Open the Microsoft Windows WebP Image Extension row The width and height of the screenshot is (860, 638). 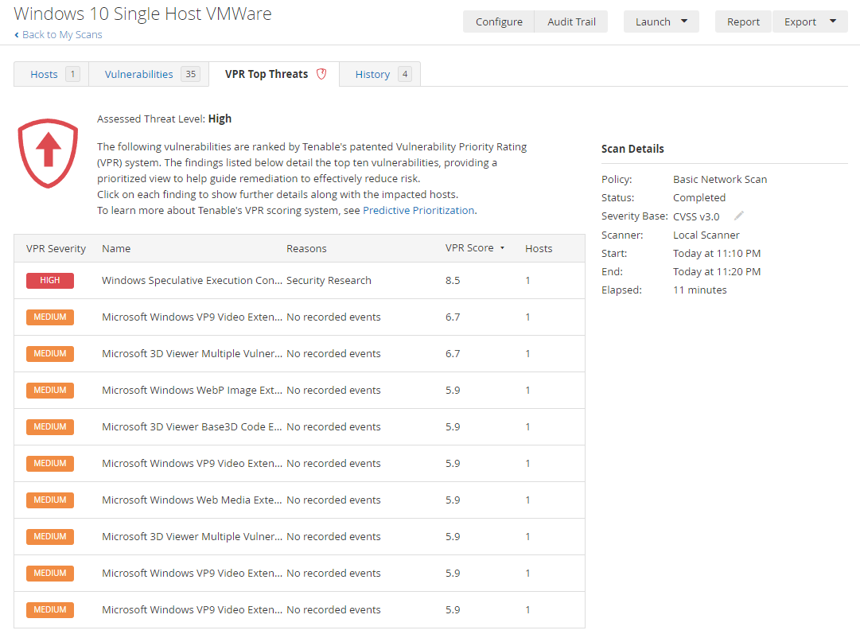pos(299,390)
